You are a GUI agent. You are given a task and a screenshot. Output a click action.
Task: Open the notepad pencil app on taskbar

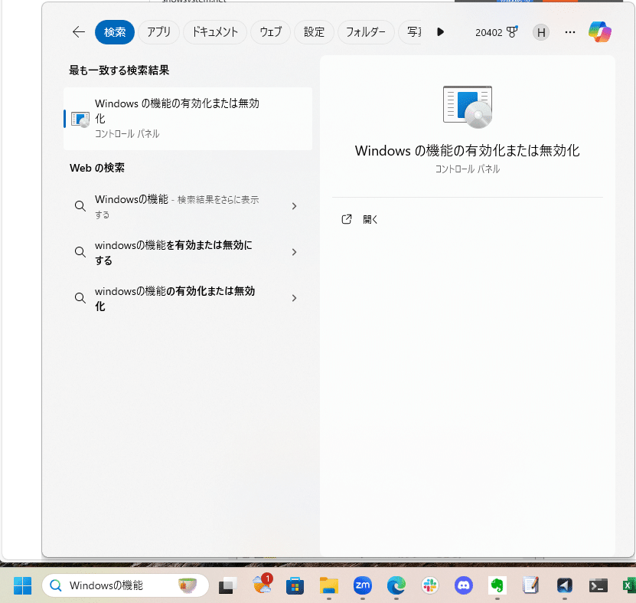coord(530,585)
